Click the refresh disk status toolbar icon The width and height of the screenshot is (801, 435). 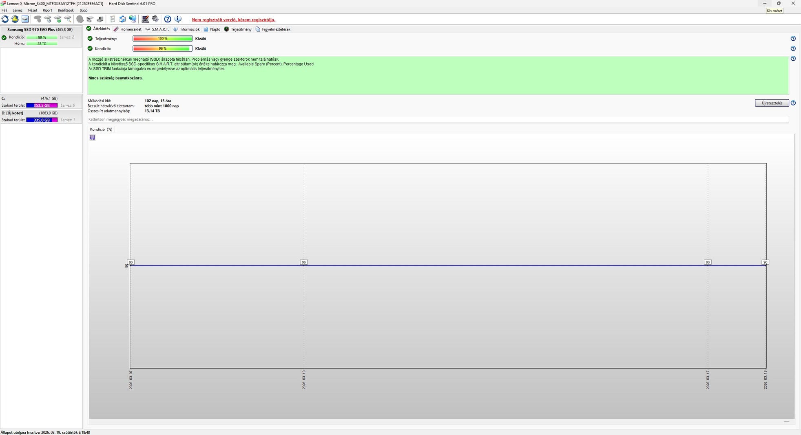5,19
